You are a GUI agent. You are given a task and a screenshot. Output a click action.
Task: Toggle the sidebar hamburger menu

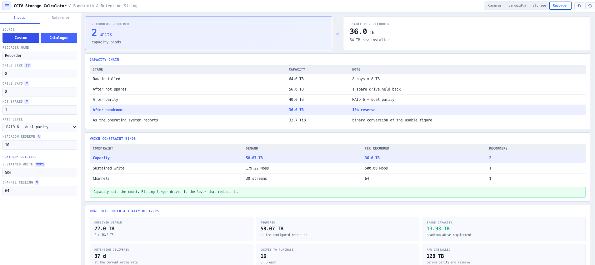point(7,6)
